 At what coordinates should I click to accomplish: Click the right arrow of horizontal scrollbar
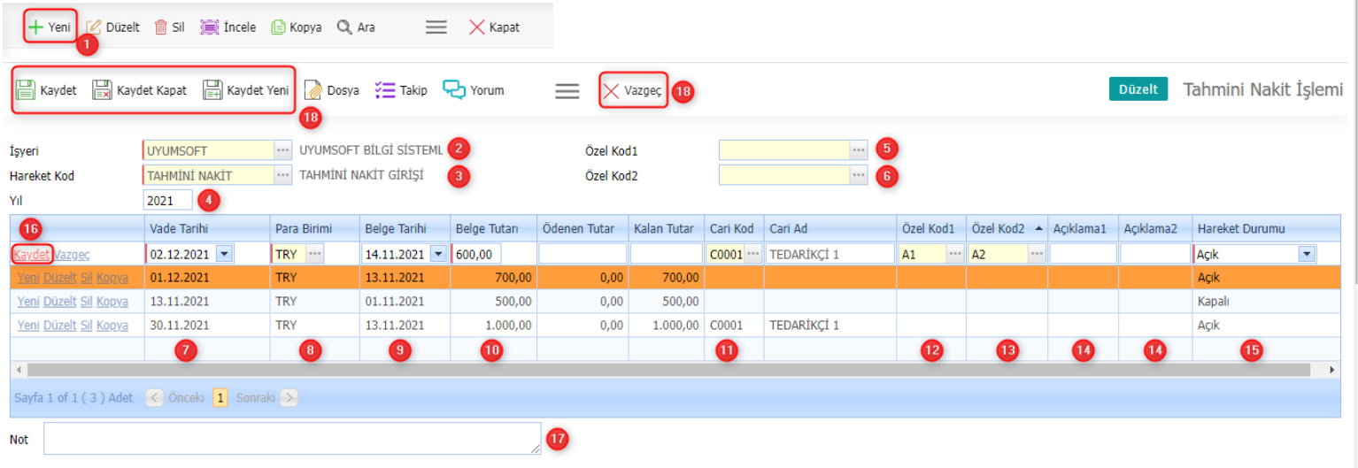1333,369
